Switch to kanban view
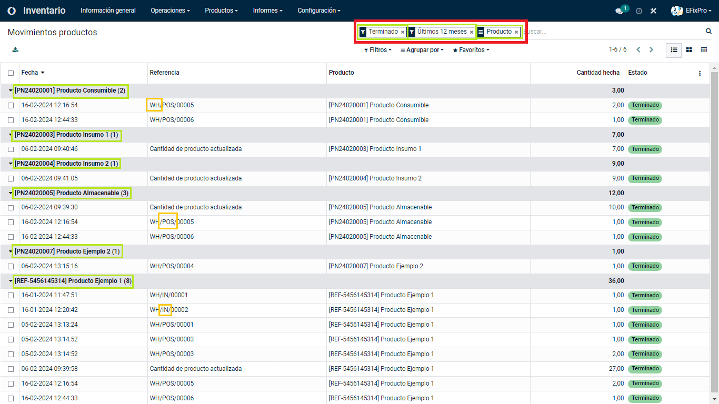This screenshot has height=404, width=719. click(x=688, y=49)
